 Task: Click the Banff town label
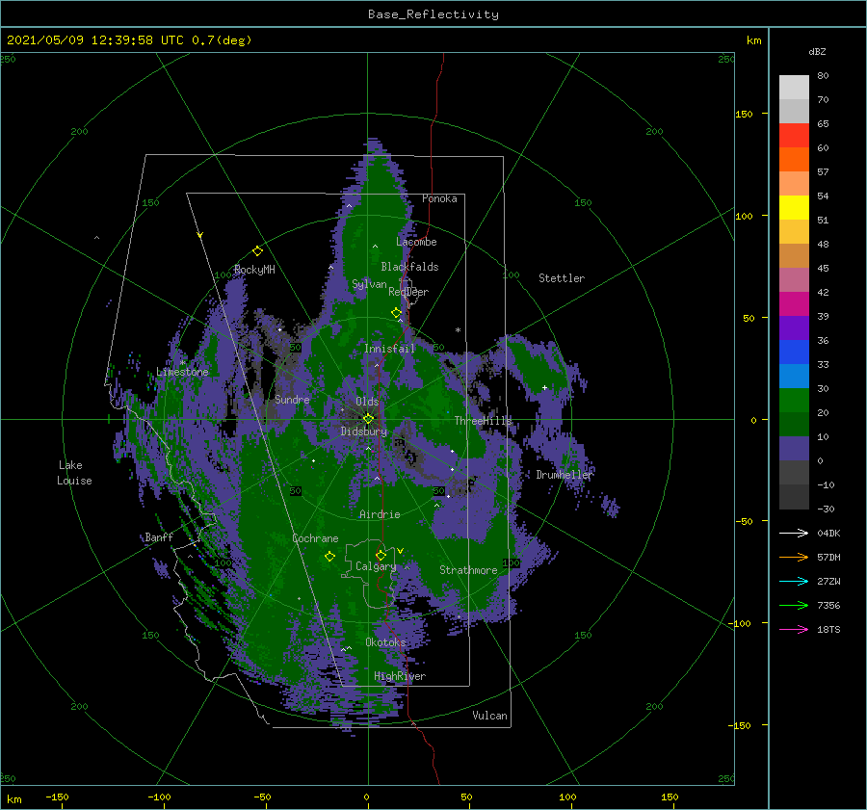[x=159, y=537]
